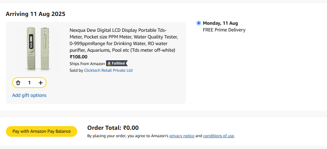The width and height of the screenshot is (327, 149).
Task: Open the conditions of use link
Action: tap(218, 136)
